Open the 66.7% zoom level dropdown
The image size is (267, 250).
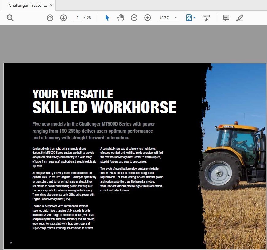(175, 18)
